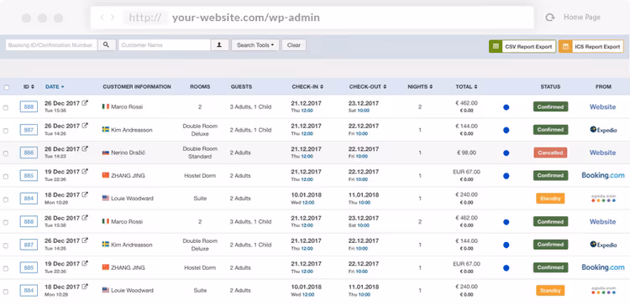The width and height of the screenshot is (630, 305).
Task: Open external link icon beside Nerino Dražić's booking date
Action: 85,148
